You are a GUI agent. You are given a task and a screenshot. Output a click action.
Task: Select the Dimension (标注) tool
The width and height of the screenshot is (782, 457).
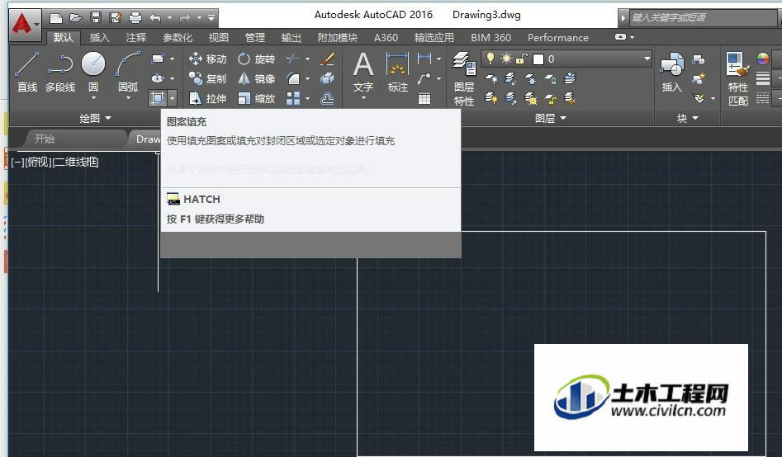coord(397,73)
